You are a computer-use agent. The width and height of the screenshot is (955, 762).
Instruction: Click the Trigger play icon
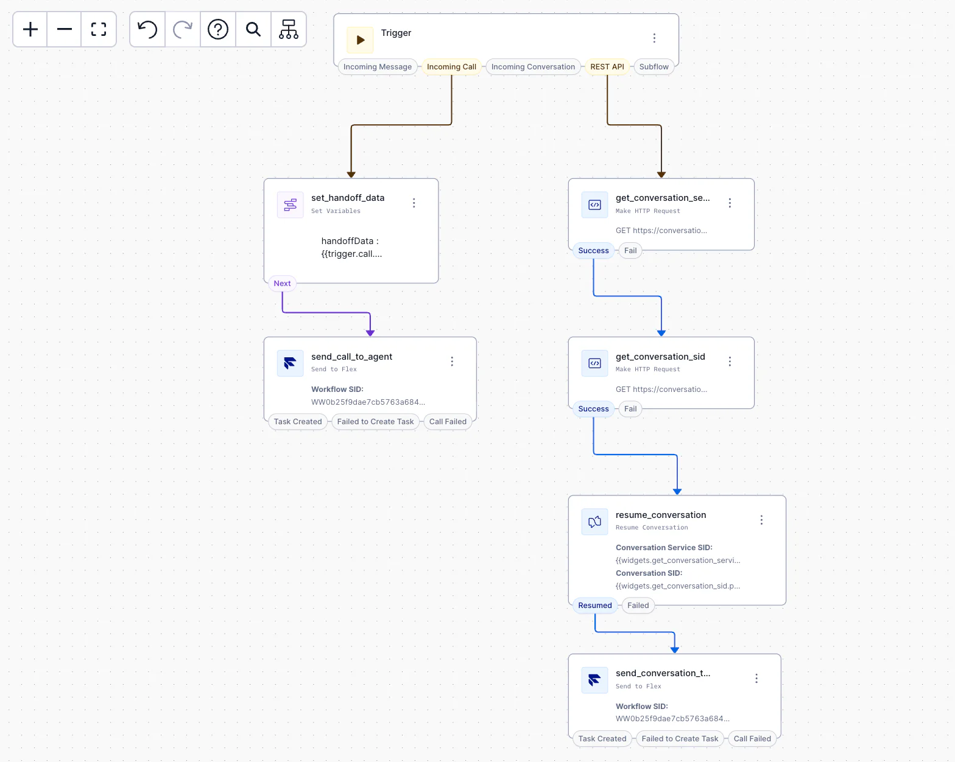(360, 40)
